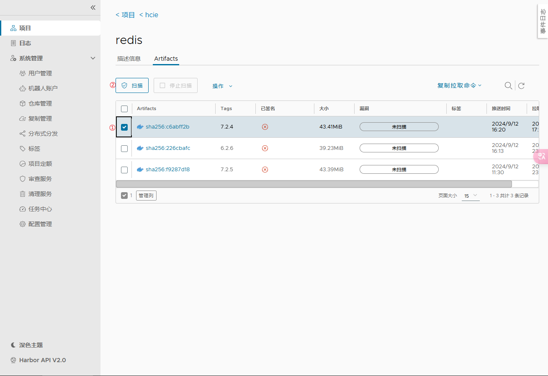Viewport: 548px width, 376px height.
Task: Open 标签 in the sidebar
Action: [x=34, y=149]
